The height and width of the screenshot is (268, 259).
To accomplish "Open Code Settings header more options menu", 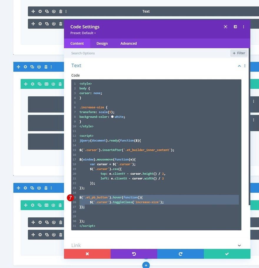I will [243, 27].
